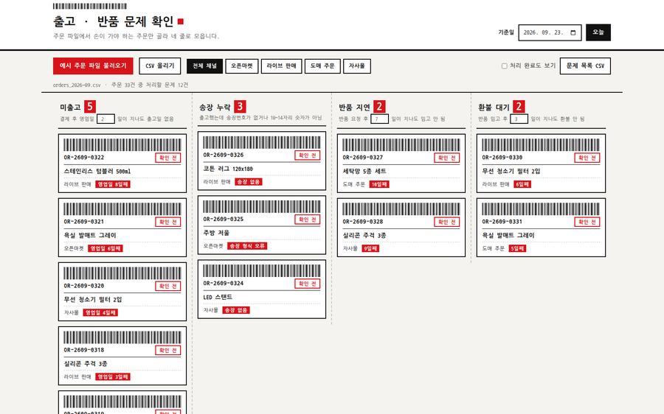Select the product name 스테인리스 텀블러 500ml
Image resolution: width=664 pixels, height=414 pixels.
pyautogui.click(x=97, y=171)
